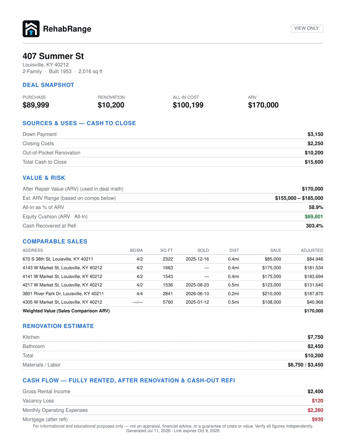Click the Bathroom renovation cost $2,450

pyautogui.click(x=315, y=346)
